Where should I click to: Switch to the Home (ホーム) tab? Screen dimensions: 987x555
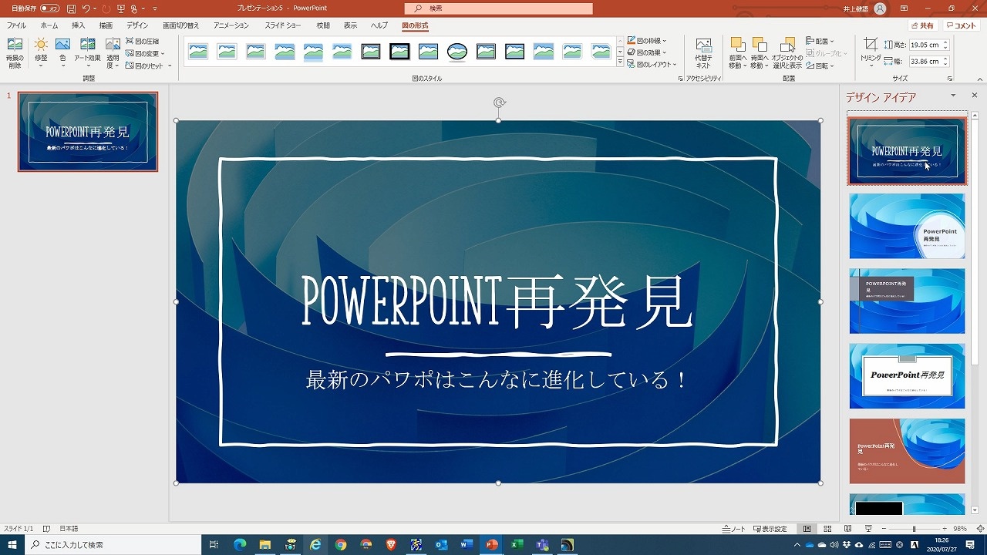coord(49,25)
